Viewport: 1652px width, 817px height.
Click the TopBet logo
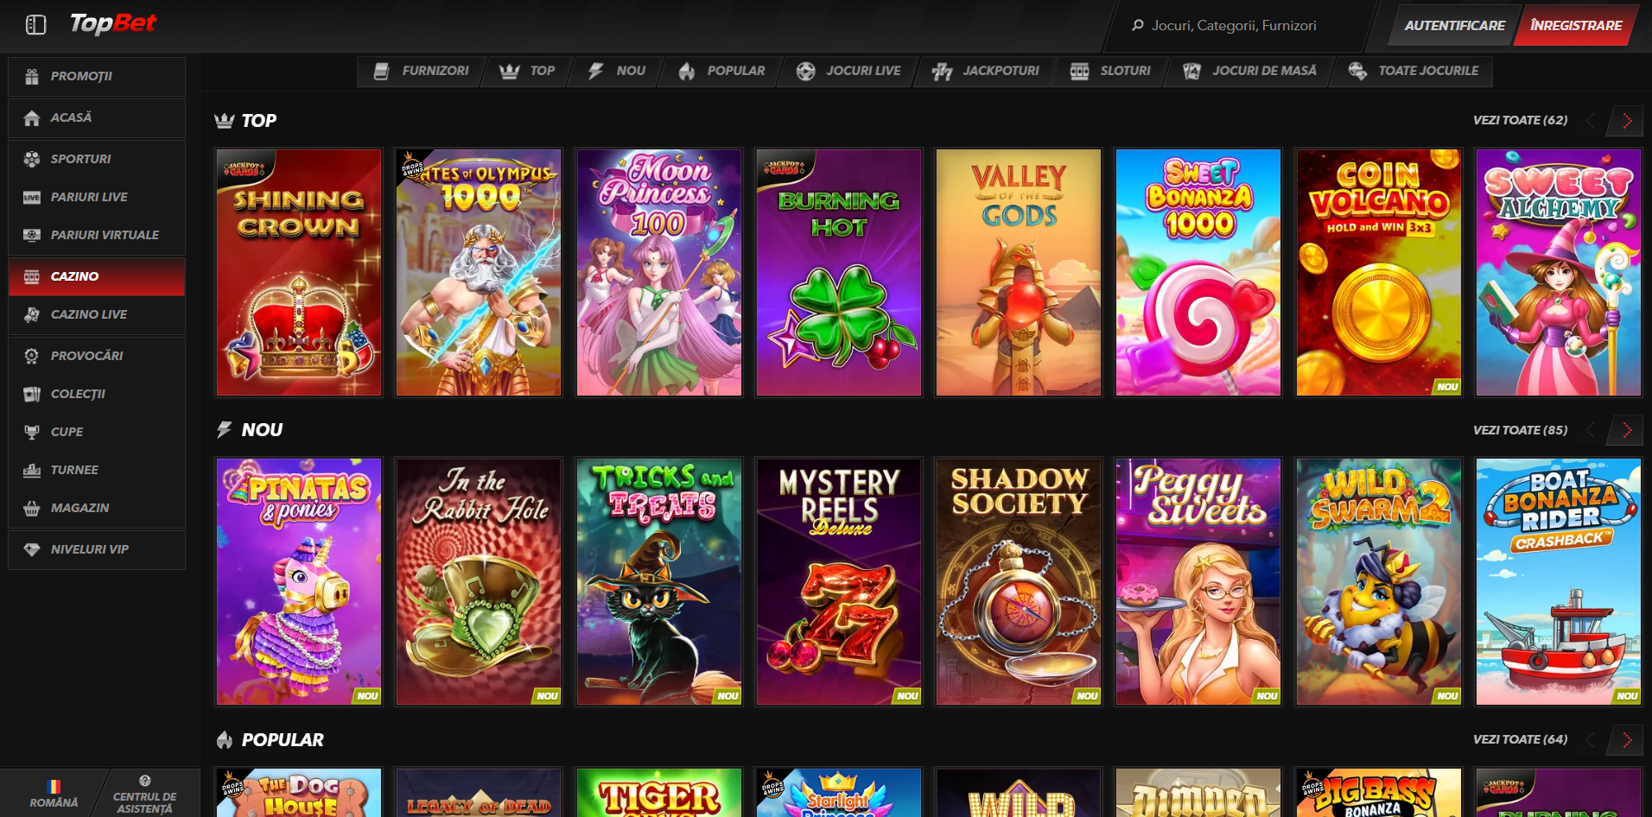[x=113, y=23]
